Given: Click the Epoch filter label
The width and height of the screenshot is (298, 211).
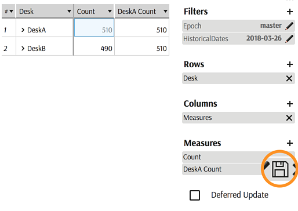Looking at the screenshot, I should coord(192,26).
